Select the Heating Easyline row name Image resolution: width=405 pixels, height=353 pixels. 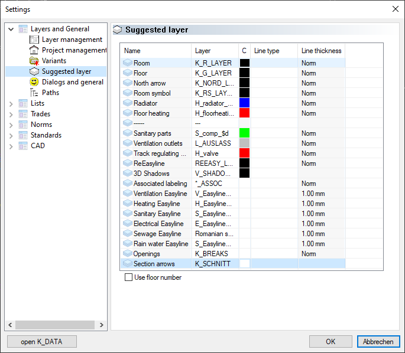pyautogui.click(x=157, y=204)
